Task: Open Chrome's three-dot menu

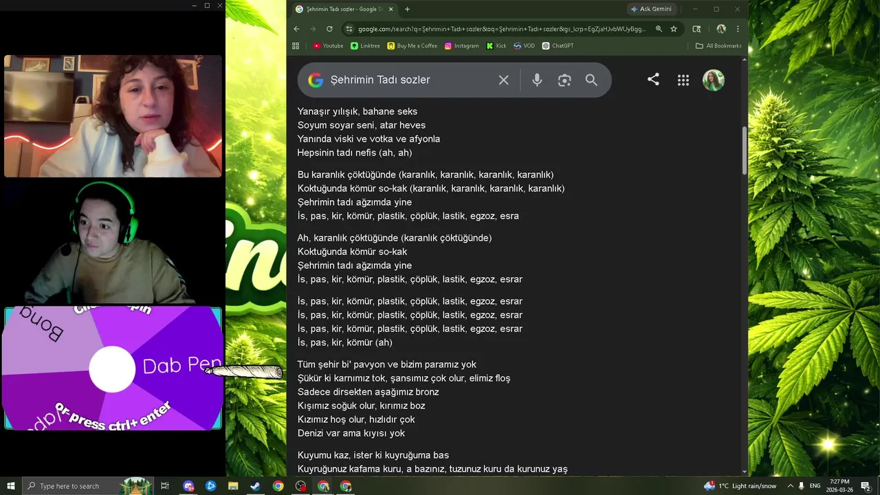Action: pos(738,29)
